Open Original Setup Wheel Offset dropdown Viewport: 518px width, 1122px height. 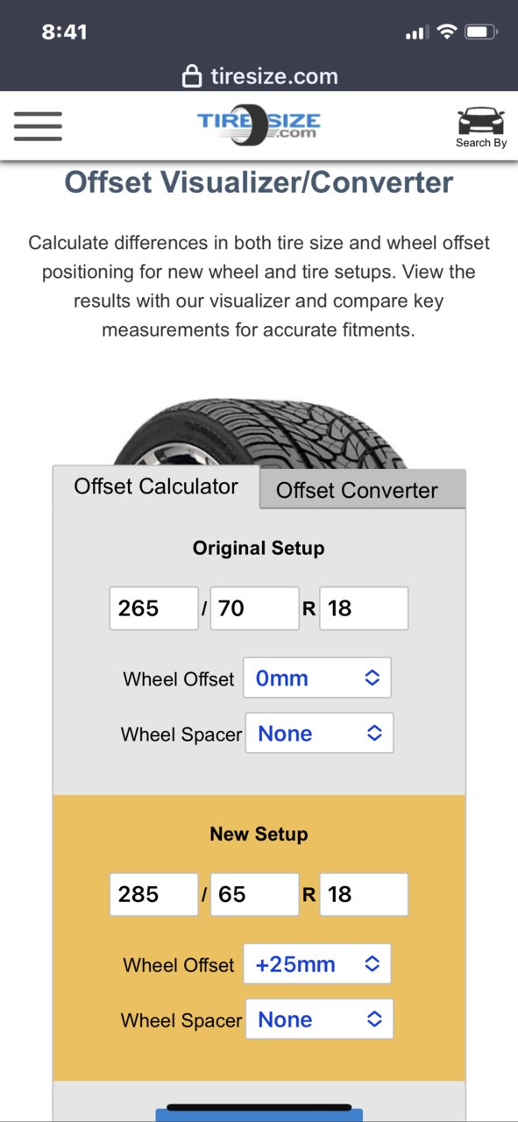coord(317,678)
